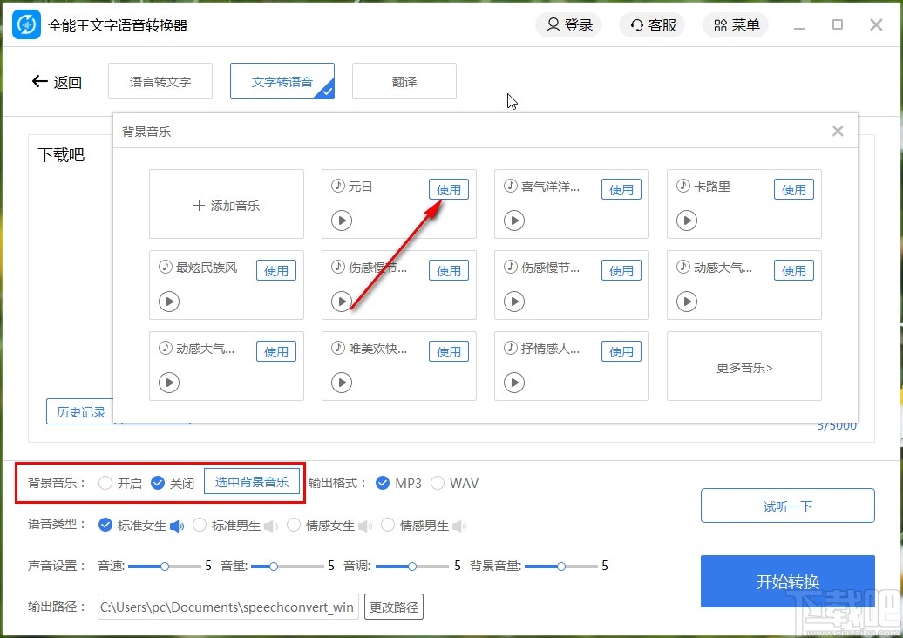The width and height of the screenshot is (903, 638).
Task: Click 开始转换 to start conversion
Action: (x=787, y=581)
